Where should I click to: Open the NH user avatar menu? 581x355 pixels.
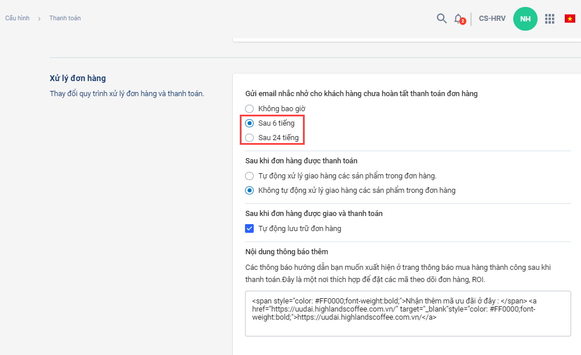coord(525,19)
